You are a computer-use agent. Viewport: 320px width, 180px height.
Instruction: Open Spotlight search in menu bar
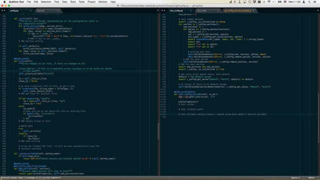coord(309,2)
